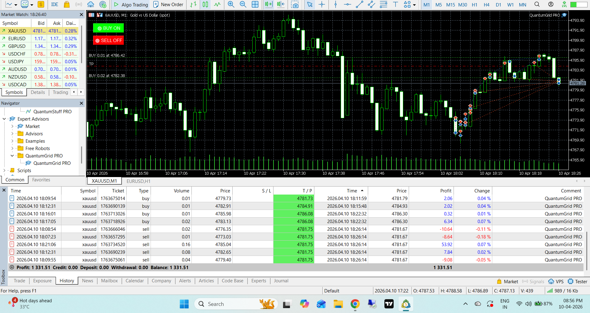Open the Market button in Toolbox footer
The image size is (590, 313).
coord(508,281)
